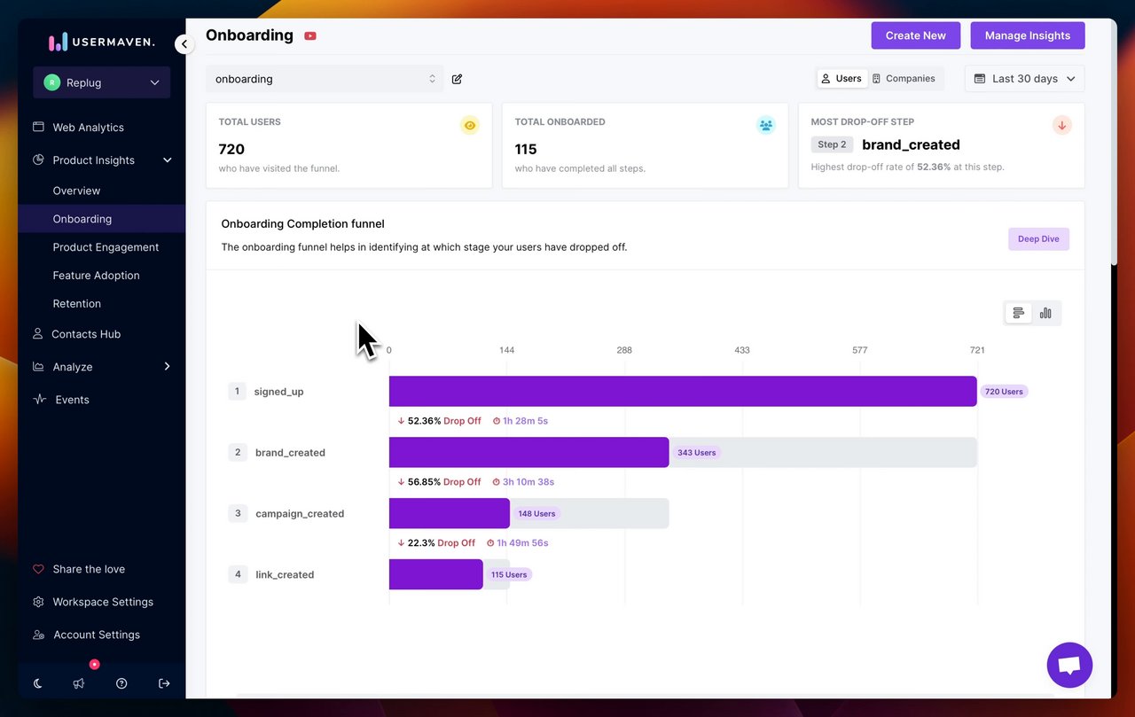The width and height of the screenshot is (1135, 717).
Task: Click the Step 2 badge
Action: (832, 144)
